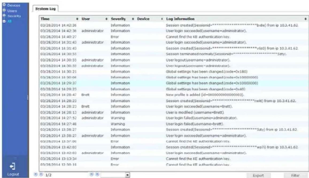Select Severity in the sidebar tree
The image size is (309, 178).
(x=14, y=16)
